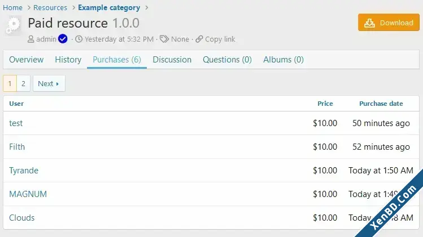
Task: Open the Albums (0) tab
Action: click(284, 60)
